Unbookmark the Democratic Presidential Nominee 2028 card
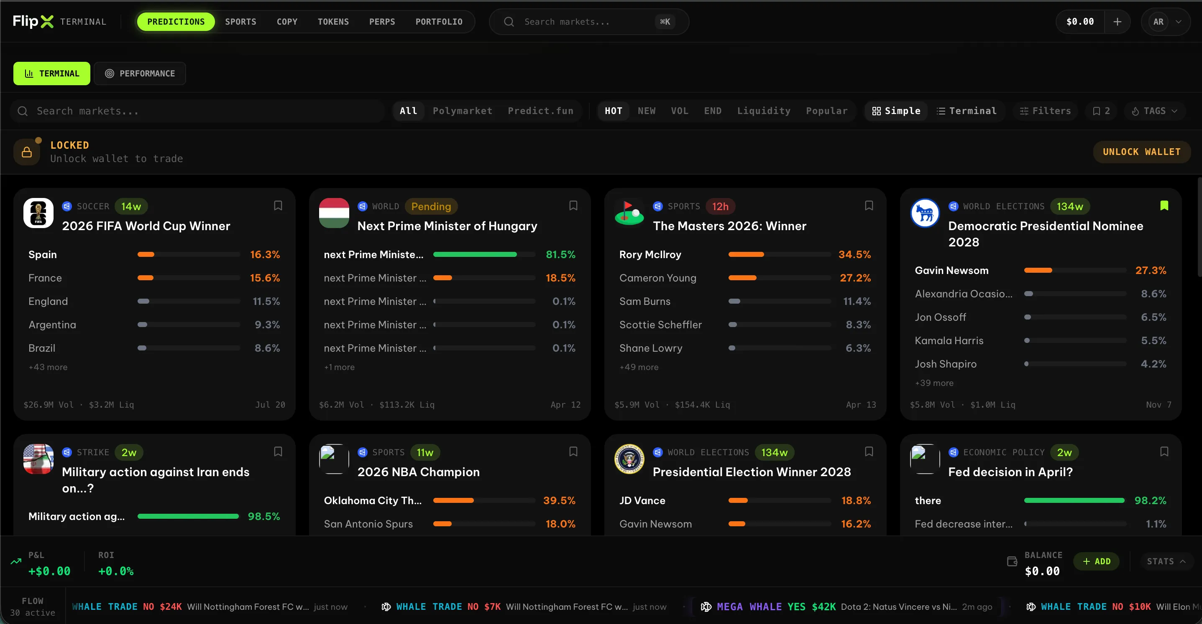 1164,205
